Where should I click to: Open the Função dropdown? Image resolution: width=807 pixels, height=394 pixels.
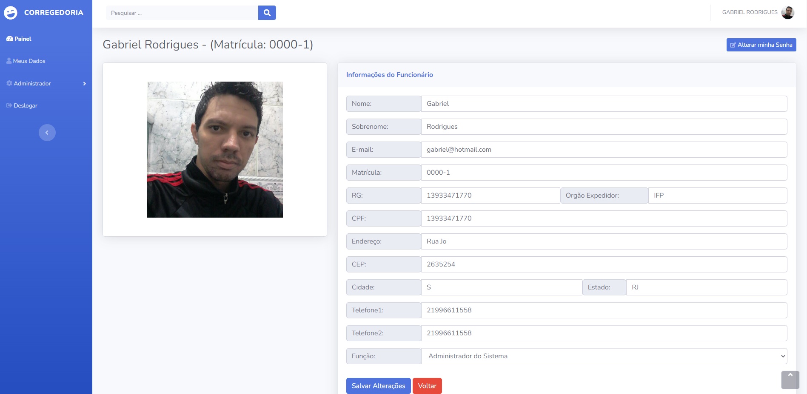[604, 356]
